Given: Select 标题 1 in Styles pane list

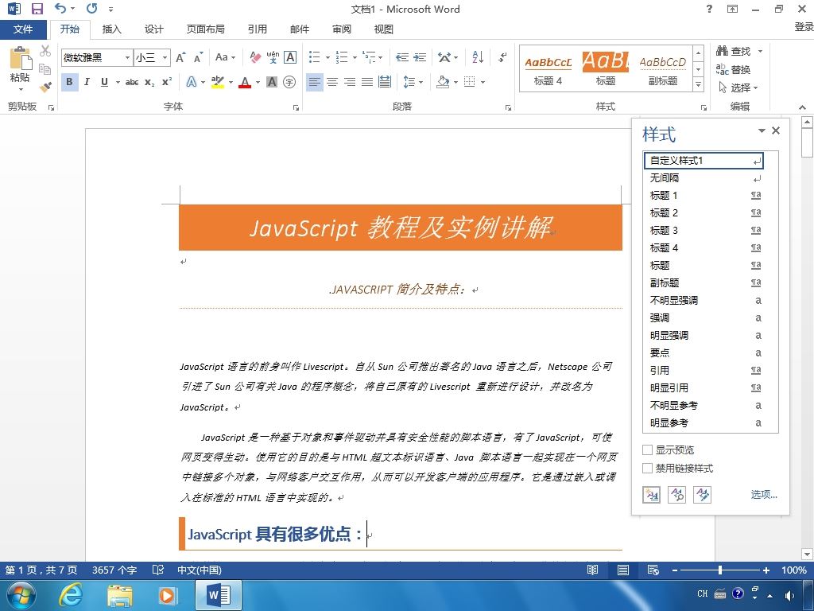Looking at the screenshot, I should pos(704,196).
